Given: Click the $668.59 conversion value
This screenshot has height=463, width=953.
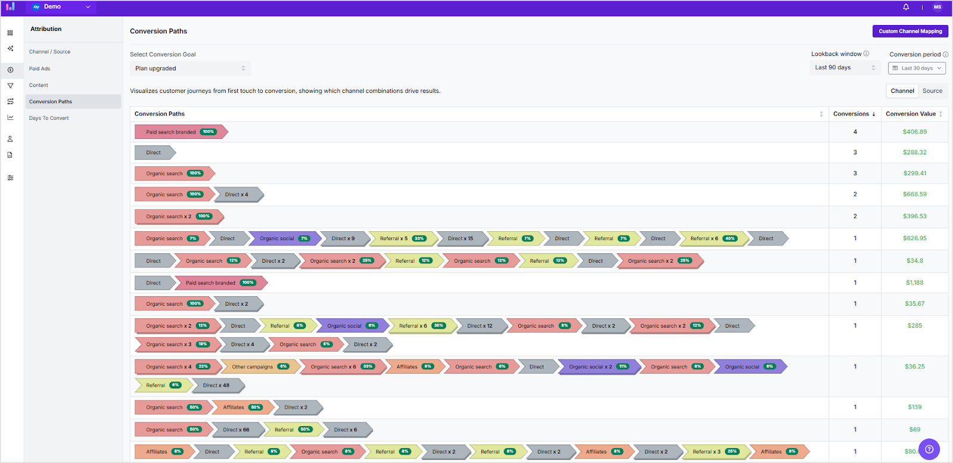Looking at the screenshot, I should click(x=915, y=194).
